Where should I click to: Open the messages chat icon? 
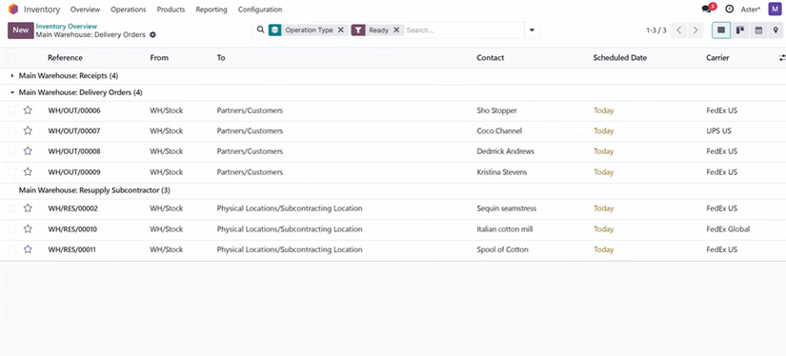[x=707, y=9]
